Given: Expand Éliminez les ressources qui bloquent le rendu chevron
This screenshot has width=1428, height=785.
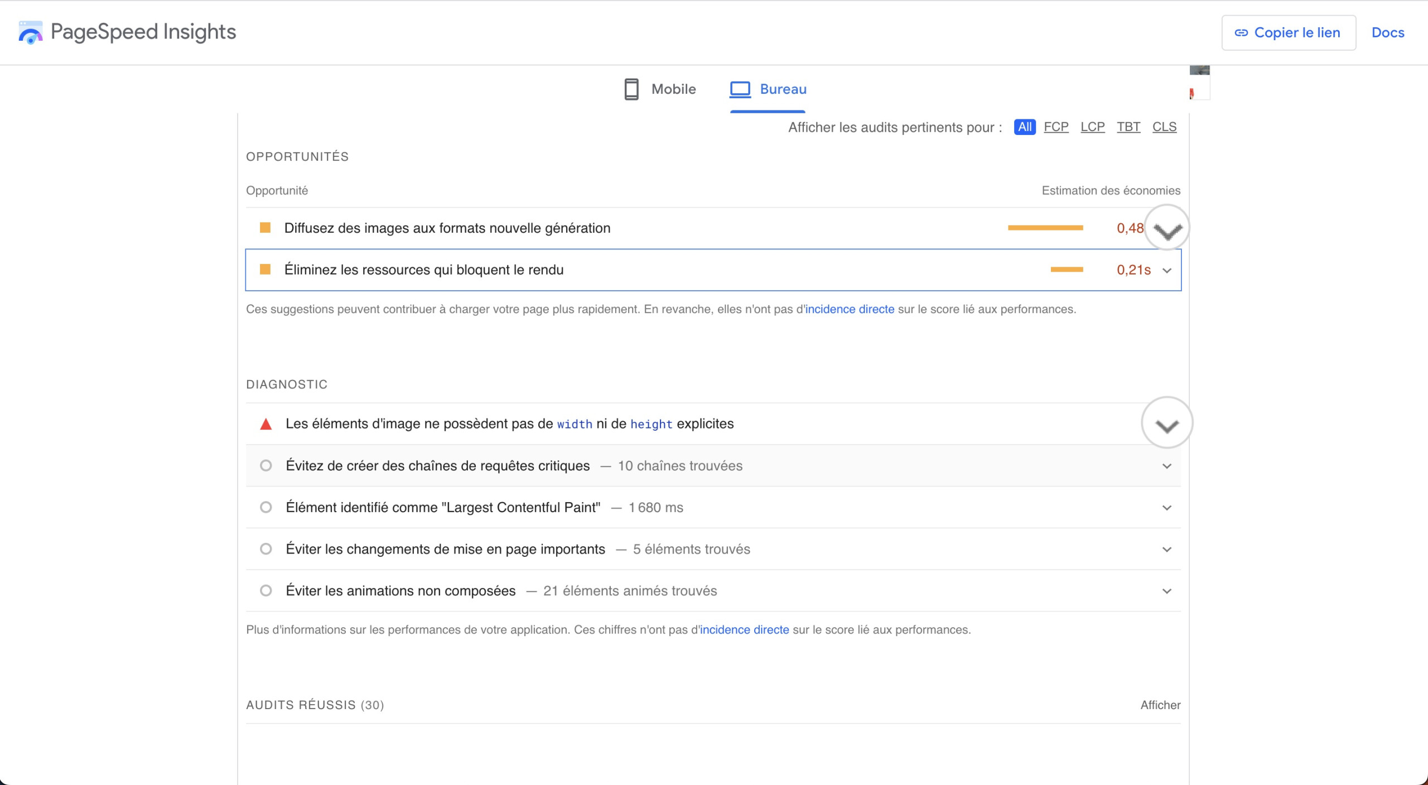Looking at the screenshot, I should point(1167,271).
